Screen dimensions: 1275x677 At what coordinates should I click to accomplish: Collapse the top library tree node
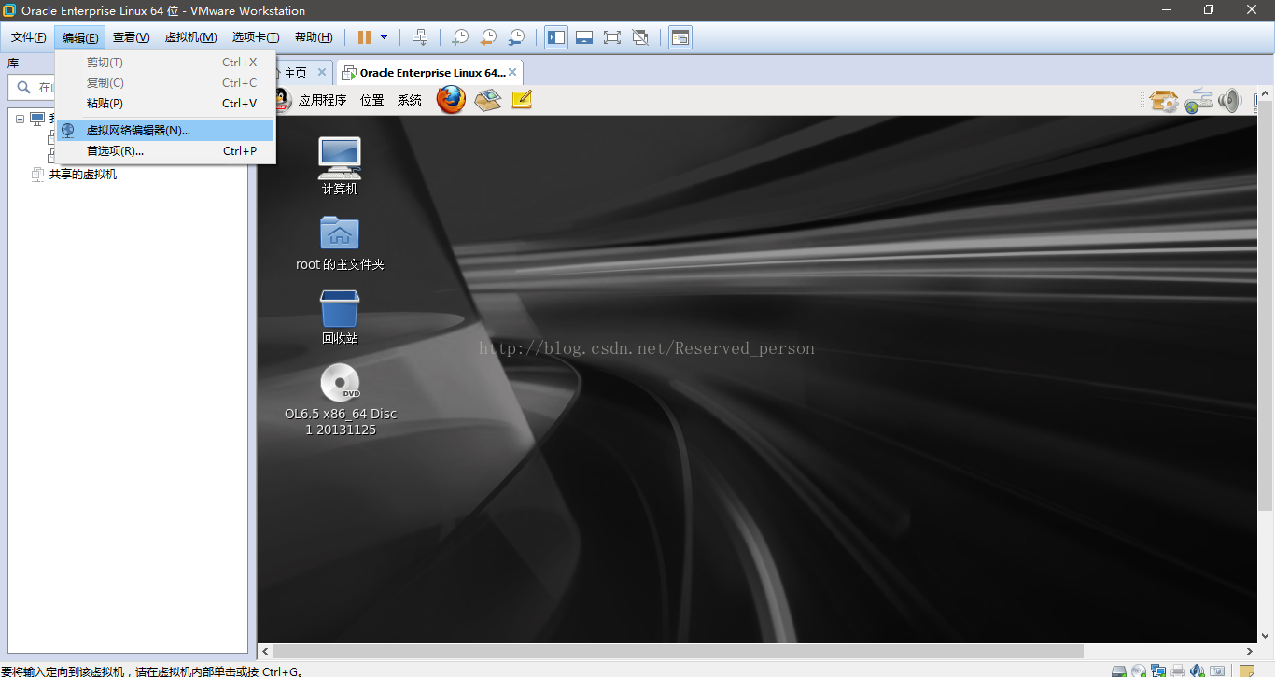click(x=21, y=119)
